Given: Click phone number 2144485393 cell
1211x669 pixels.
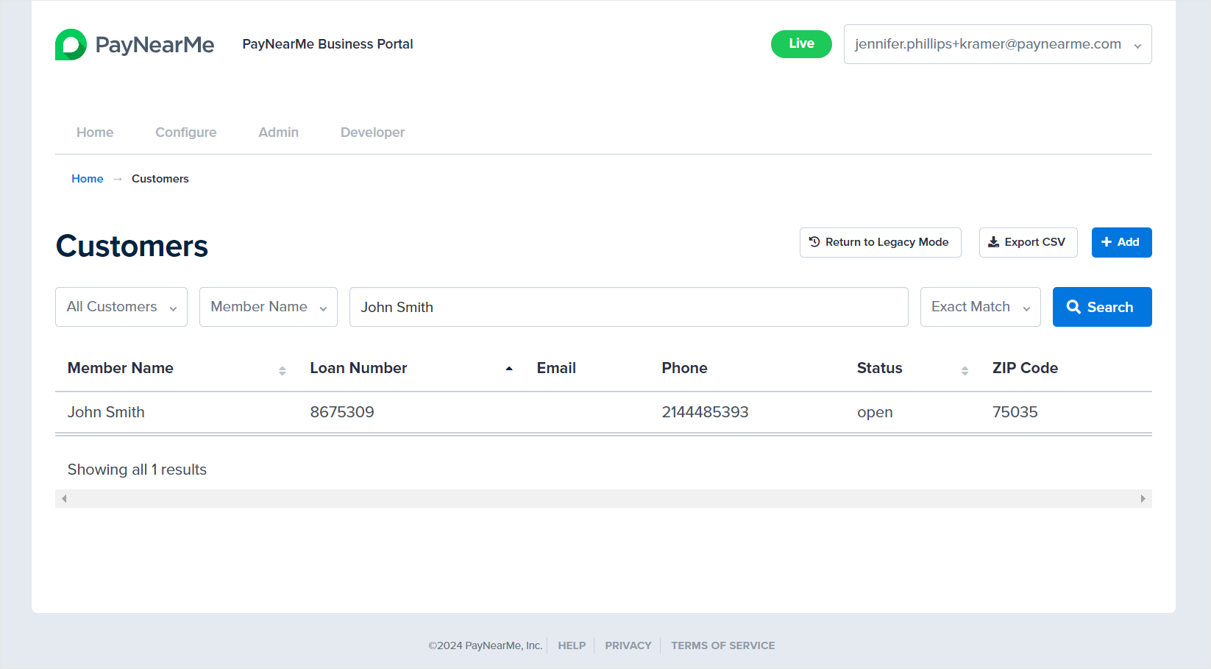Looking at the screenshot, I should [705, 412].
